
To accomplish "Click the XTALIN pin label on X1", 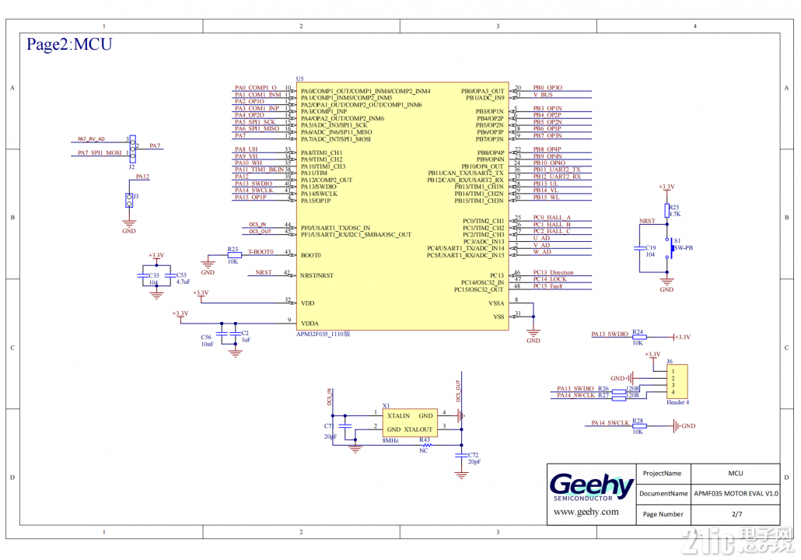I will click(x=398, y=416).
